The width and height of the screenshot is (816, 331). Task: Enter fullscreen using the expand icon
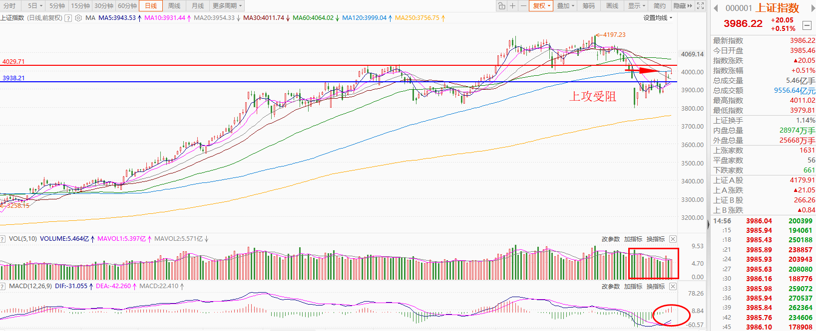pyautogui.click(x=701, y=6)
